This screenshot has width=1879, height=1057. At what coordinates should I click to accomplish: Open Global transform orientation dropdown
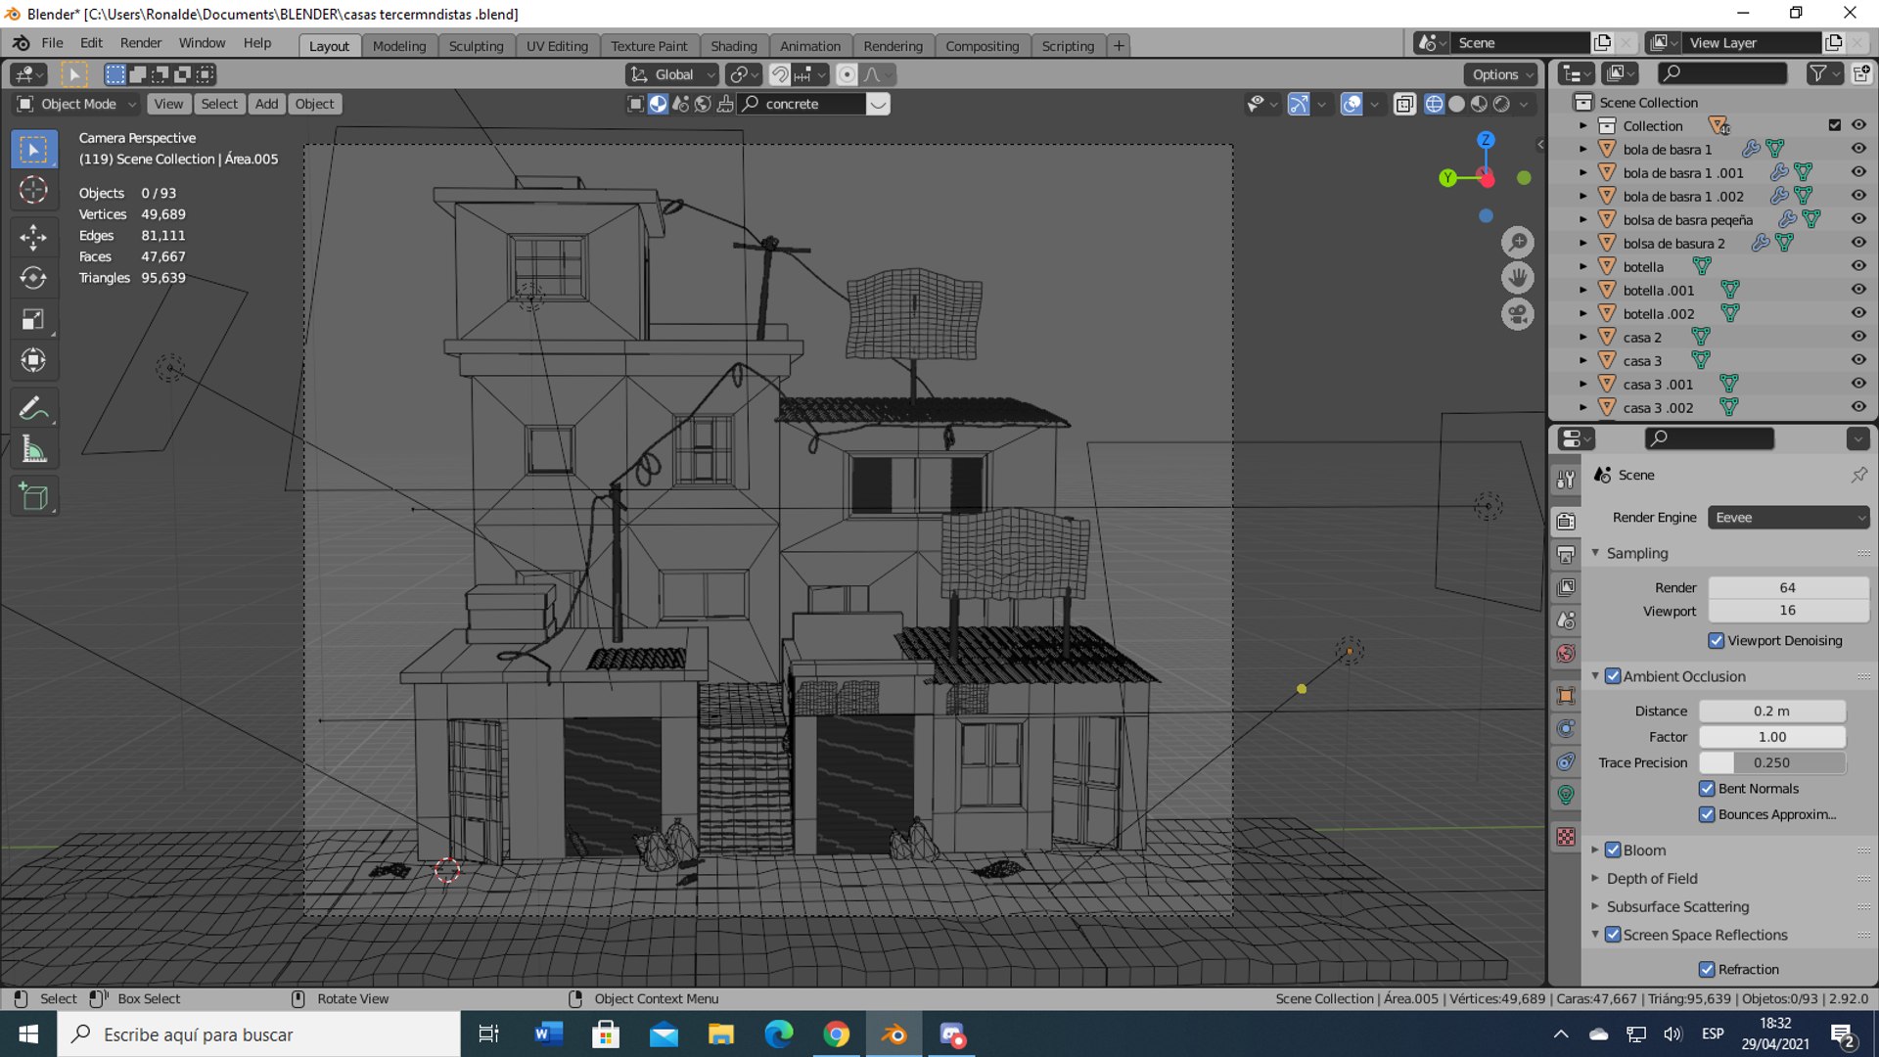pyautogui.click(x=672, y=74)
